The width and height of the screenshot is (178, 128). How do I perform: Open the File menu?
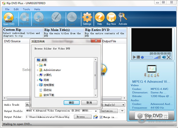point(7,9)
